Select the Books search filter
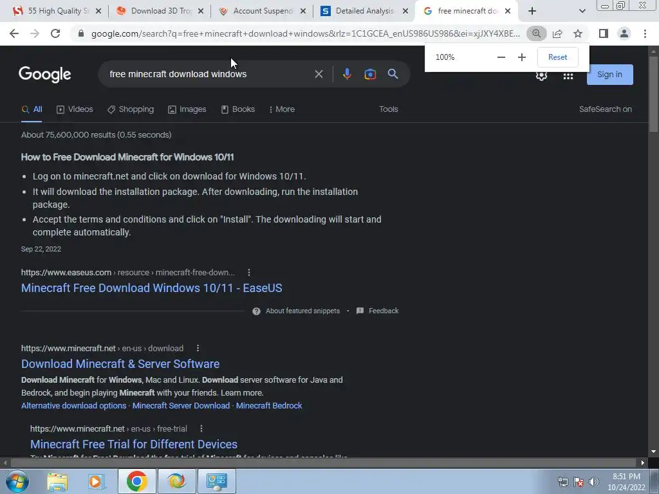659x494 pixels. pyautogui.click(x=238, y=109)
